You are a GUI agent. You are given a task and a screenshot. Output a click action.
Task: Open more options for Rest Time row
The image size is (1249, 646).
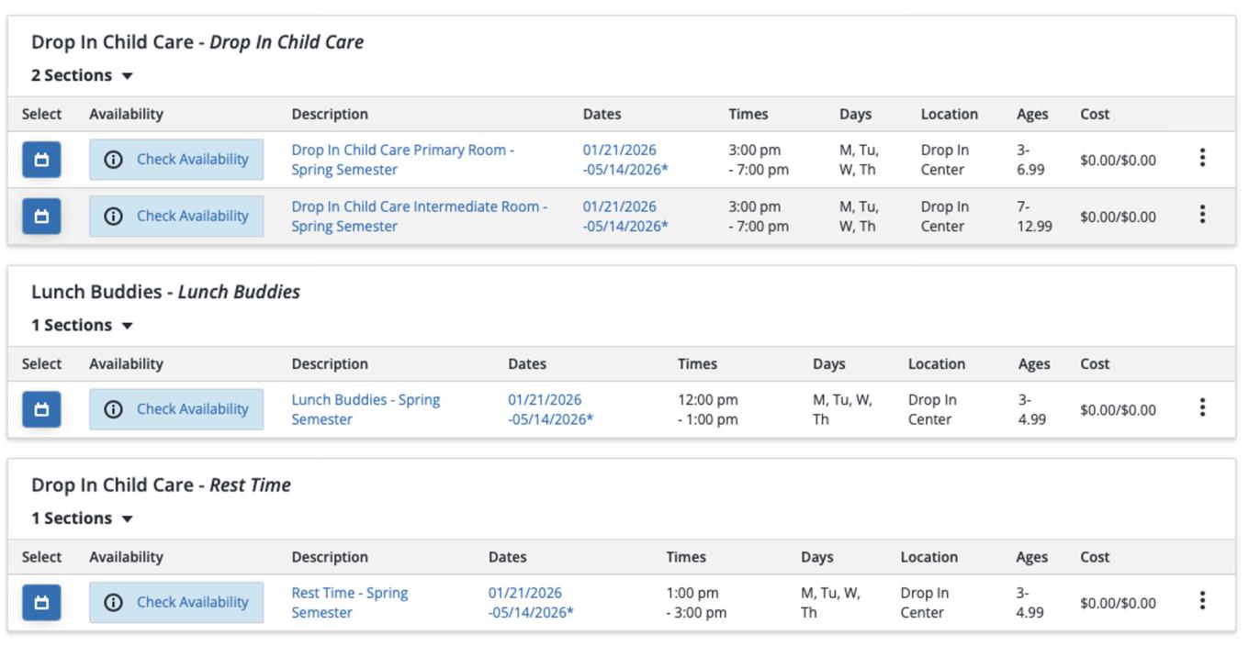coord(1202,601)
